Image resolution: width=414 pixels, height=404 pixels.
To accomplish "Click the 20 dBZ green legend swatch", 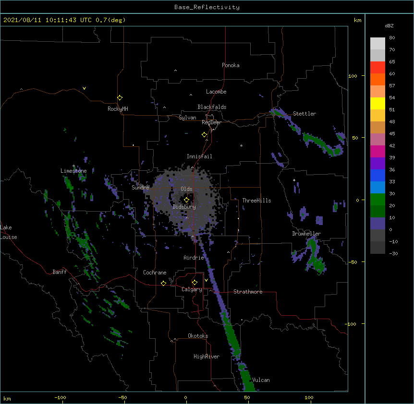I will tap(377, 211).
